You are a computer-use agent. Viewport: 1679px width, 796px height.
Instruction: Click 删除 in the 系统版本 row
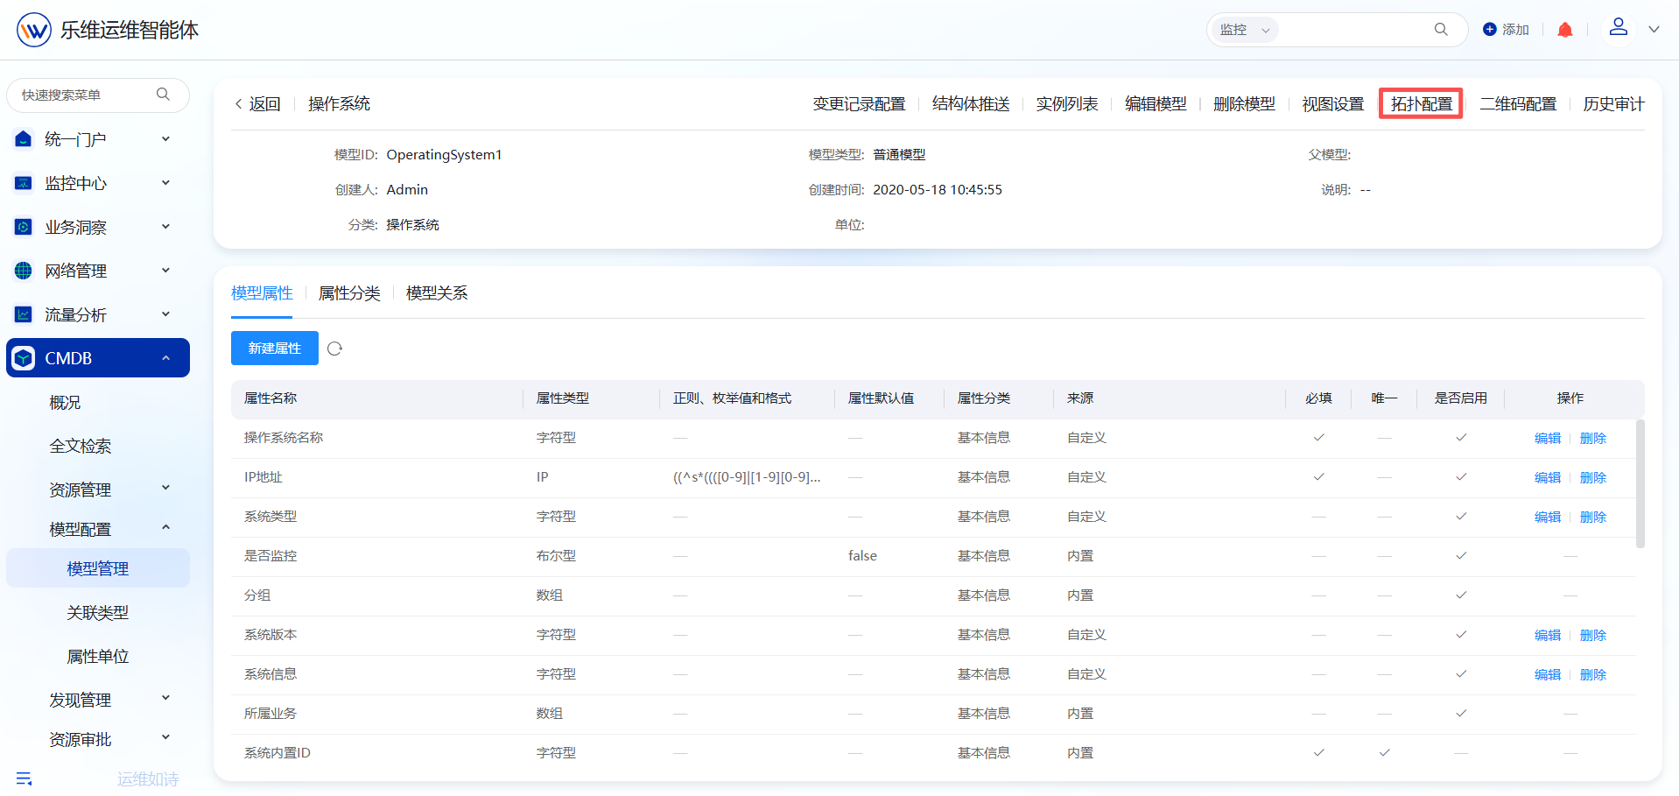pos(1593,636)
